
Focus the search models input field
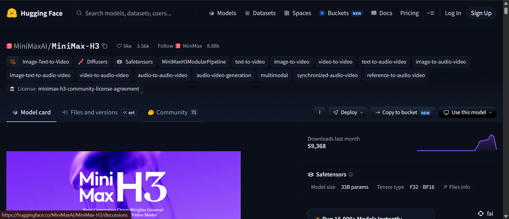click(134, 13)
